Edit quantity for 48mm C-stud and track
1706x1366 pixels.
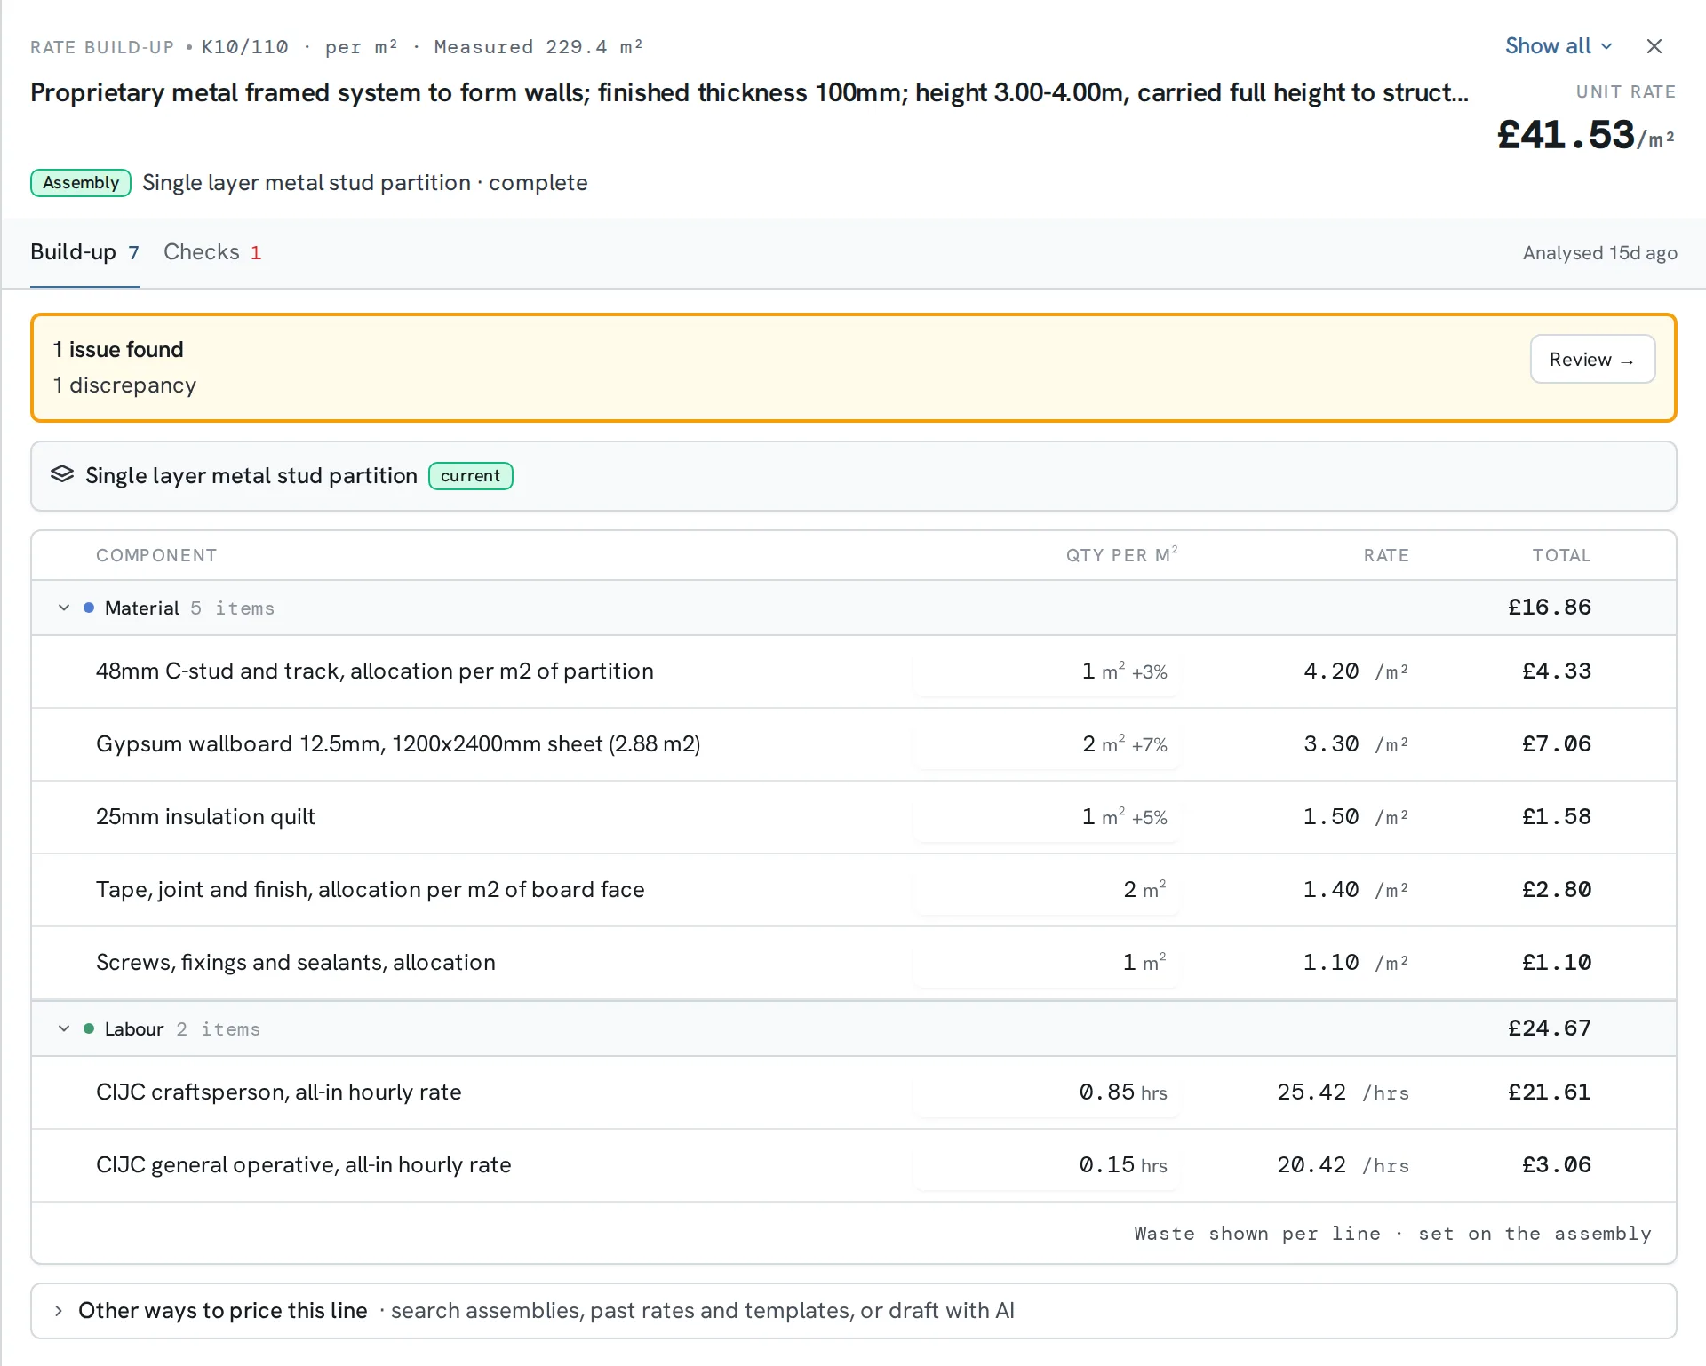pos(1045,671)
